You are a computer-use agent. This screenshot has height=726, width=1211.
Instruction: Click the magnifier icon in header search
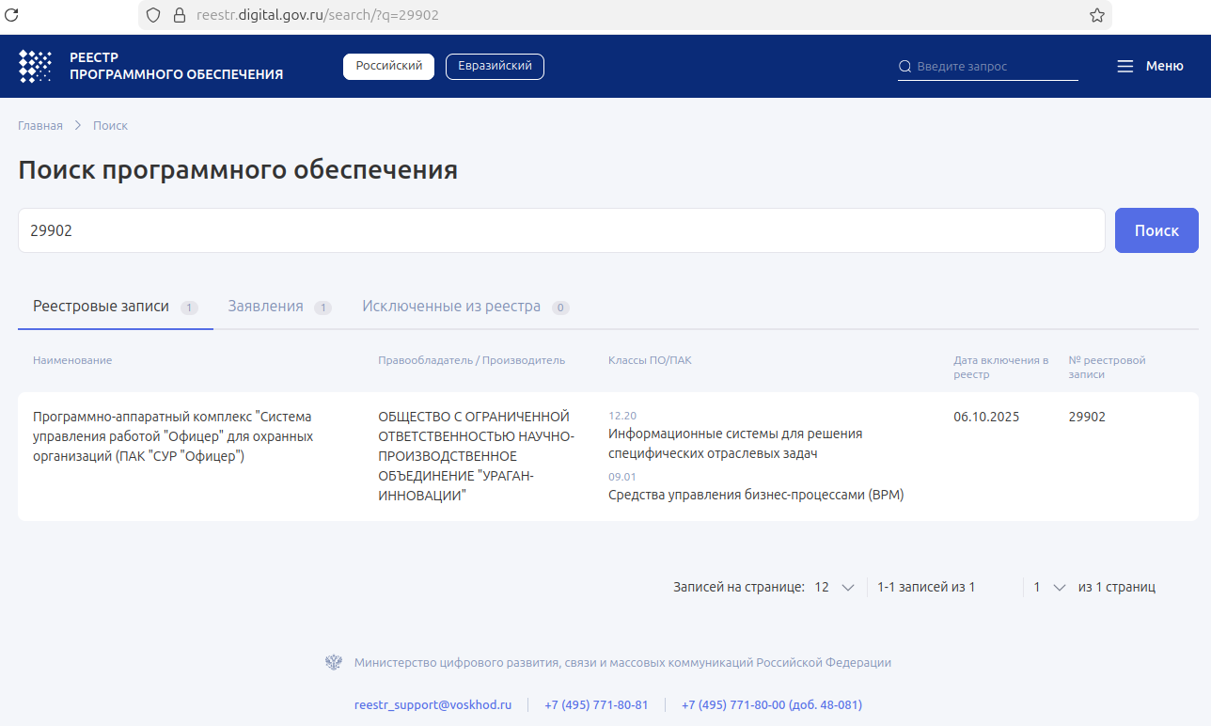pos(905,67)
